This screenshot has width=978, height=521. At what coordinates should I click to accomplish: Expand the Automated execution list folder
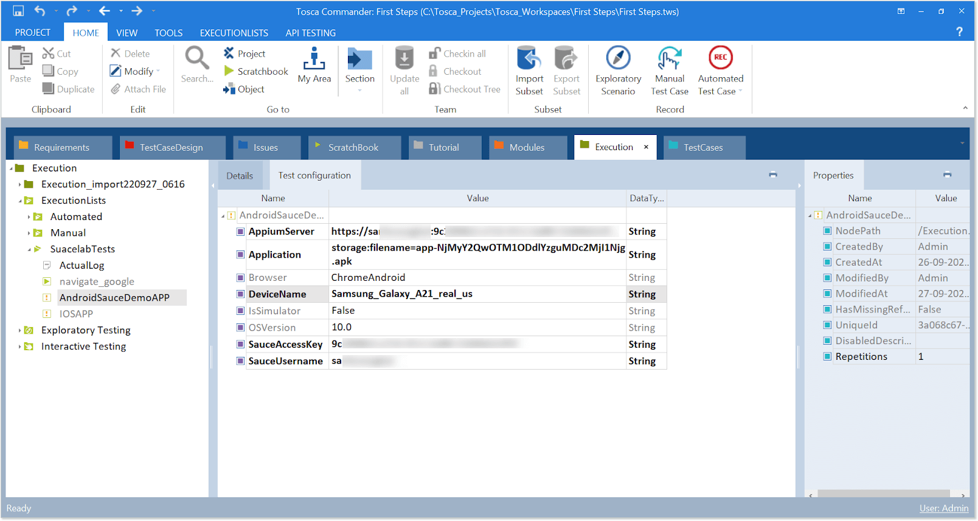click(29, 216)
